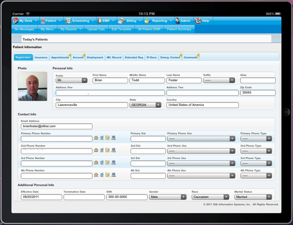Click home icon for 3rd Phone Number
Screen dimensions: 293x225
[x=96, y=162]
